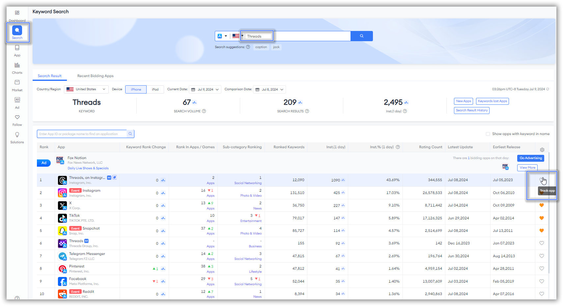This screenshot has height=306, width=563.
Task: Click the Rating Count column header
Action: [431, 147]
